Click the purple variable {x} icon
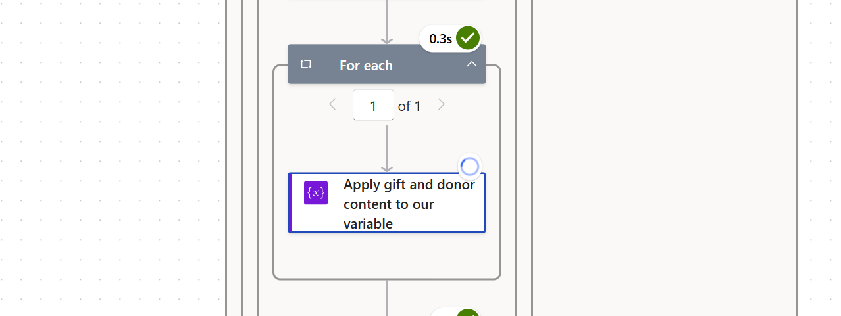The width and height of the screenshot is (841, 316). point(316,192)
